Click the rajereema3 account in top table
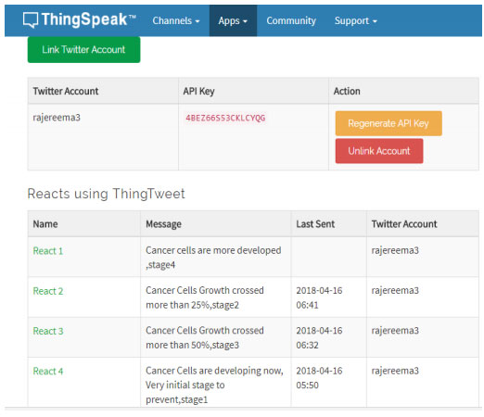 click(x=57, y=118)
